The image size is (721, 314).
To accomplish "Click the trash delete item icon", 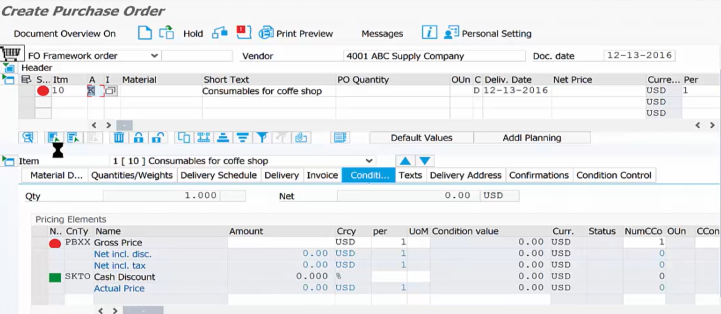I will tap(119, 138).
